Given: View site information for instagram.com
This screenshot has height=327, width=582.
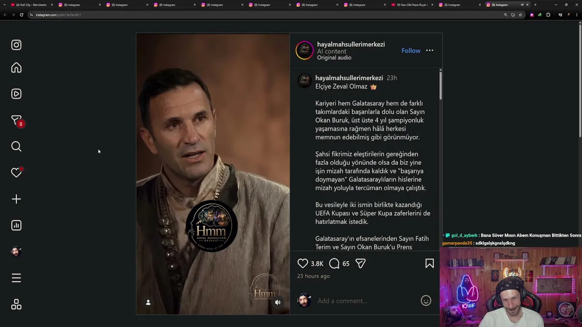Looking at the screenshot, I should 31,15.
